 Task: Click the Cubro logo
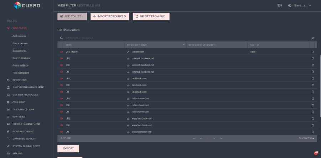[27, 5]
